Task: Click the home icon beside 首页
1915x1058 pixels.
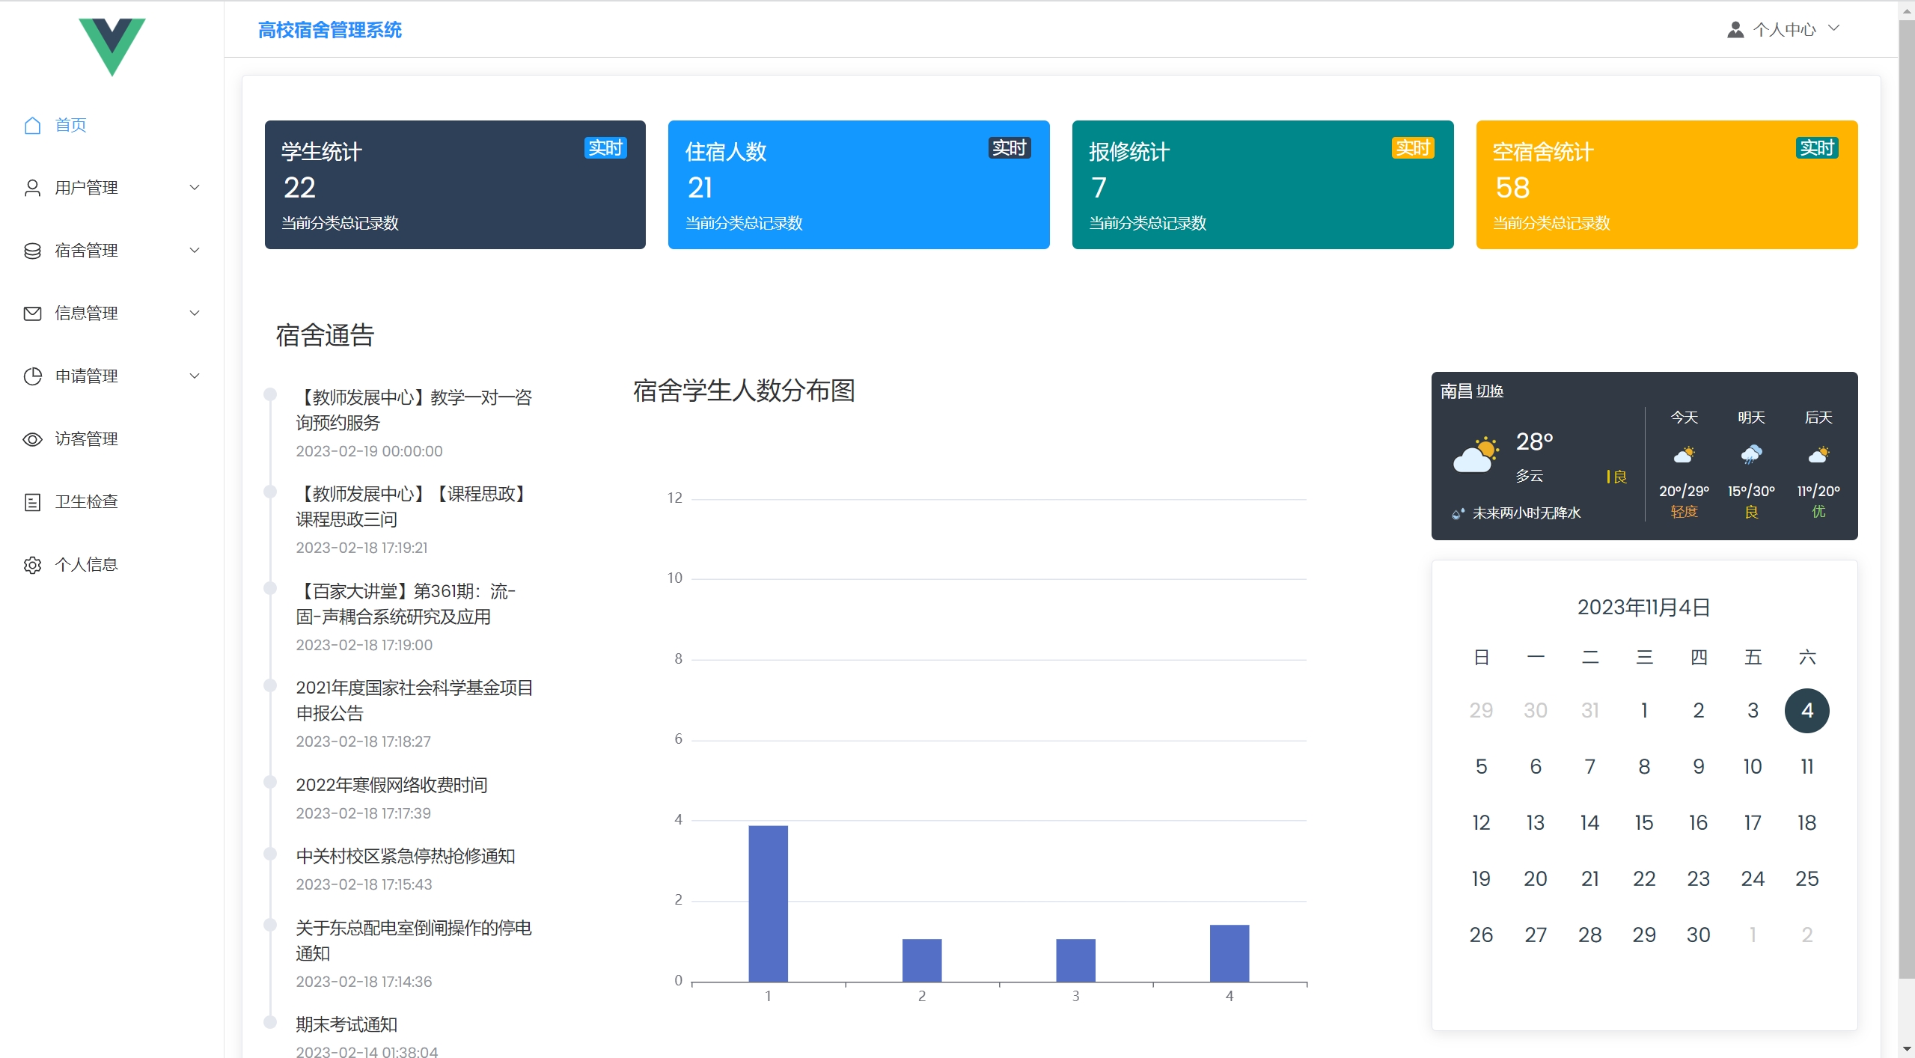Action: click(32, 125)
